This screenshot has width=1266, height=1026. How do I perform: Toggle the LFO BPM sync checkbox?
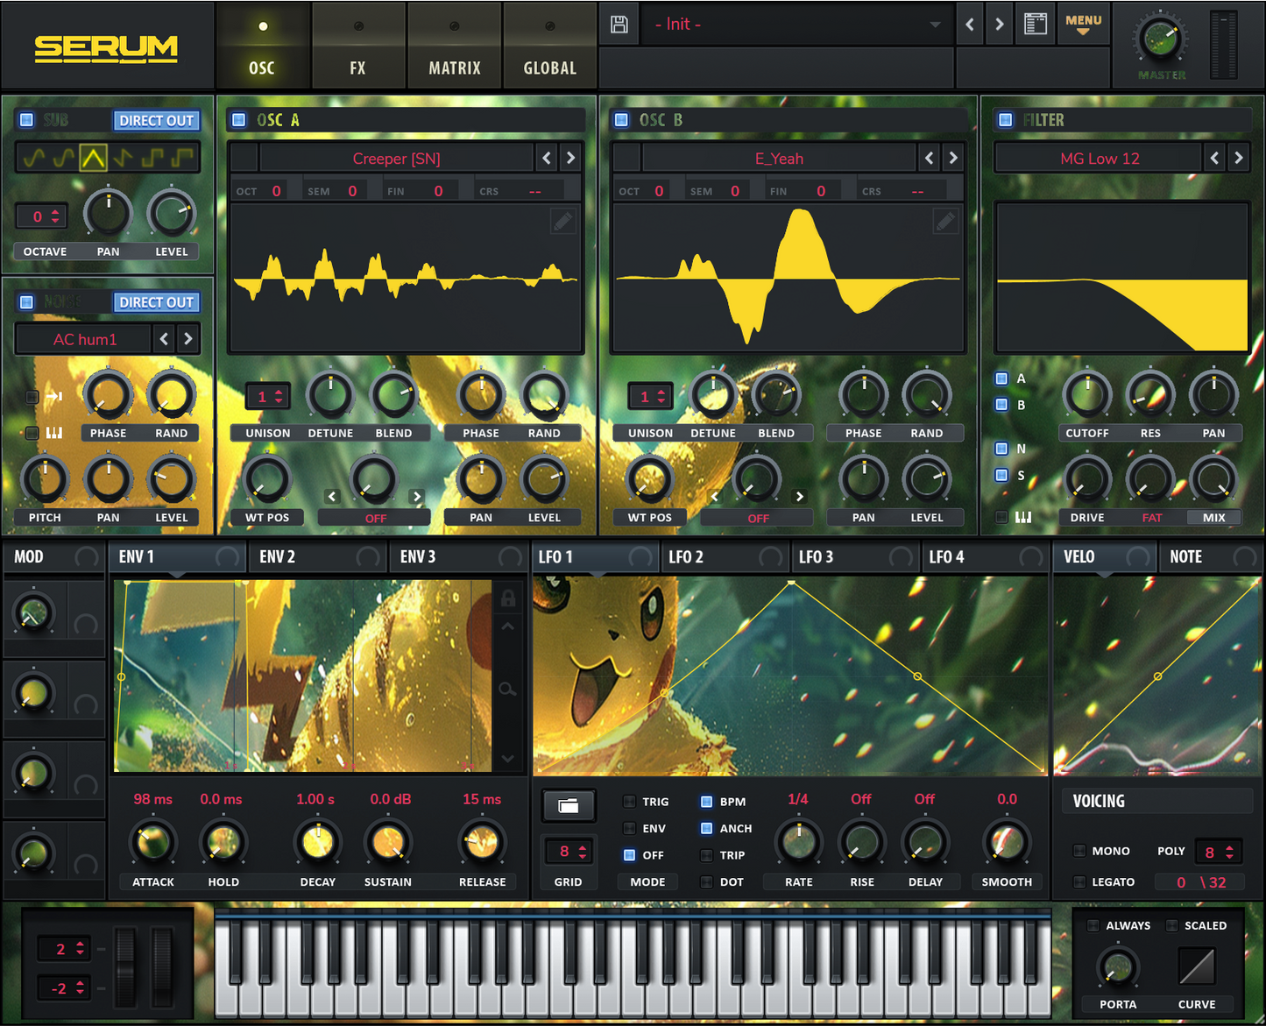click(x=706, y=802)
